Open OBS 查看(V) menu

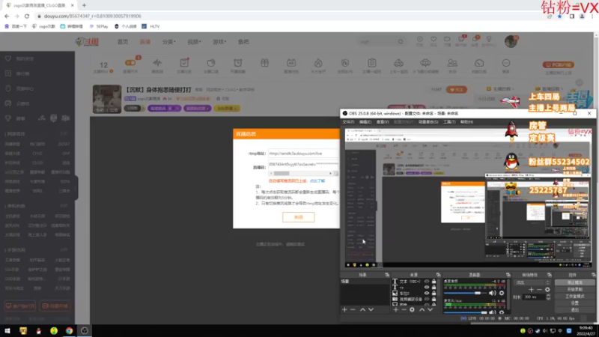(x=383, y=122)
